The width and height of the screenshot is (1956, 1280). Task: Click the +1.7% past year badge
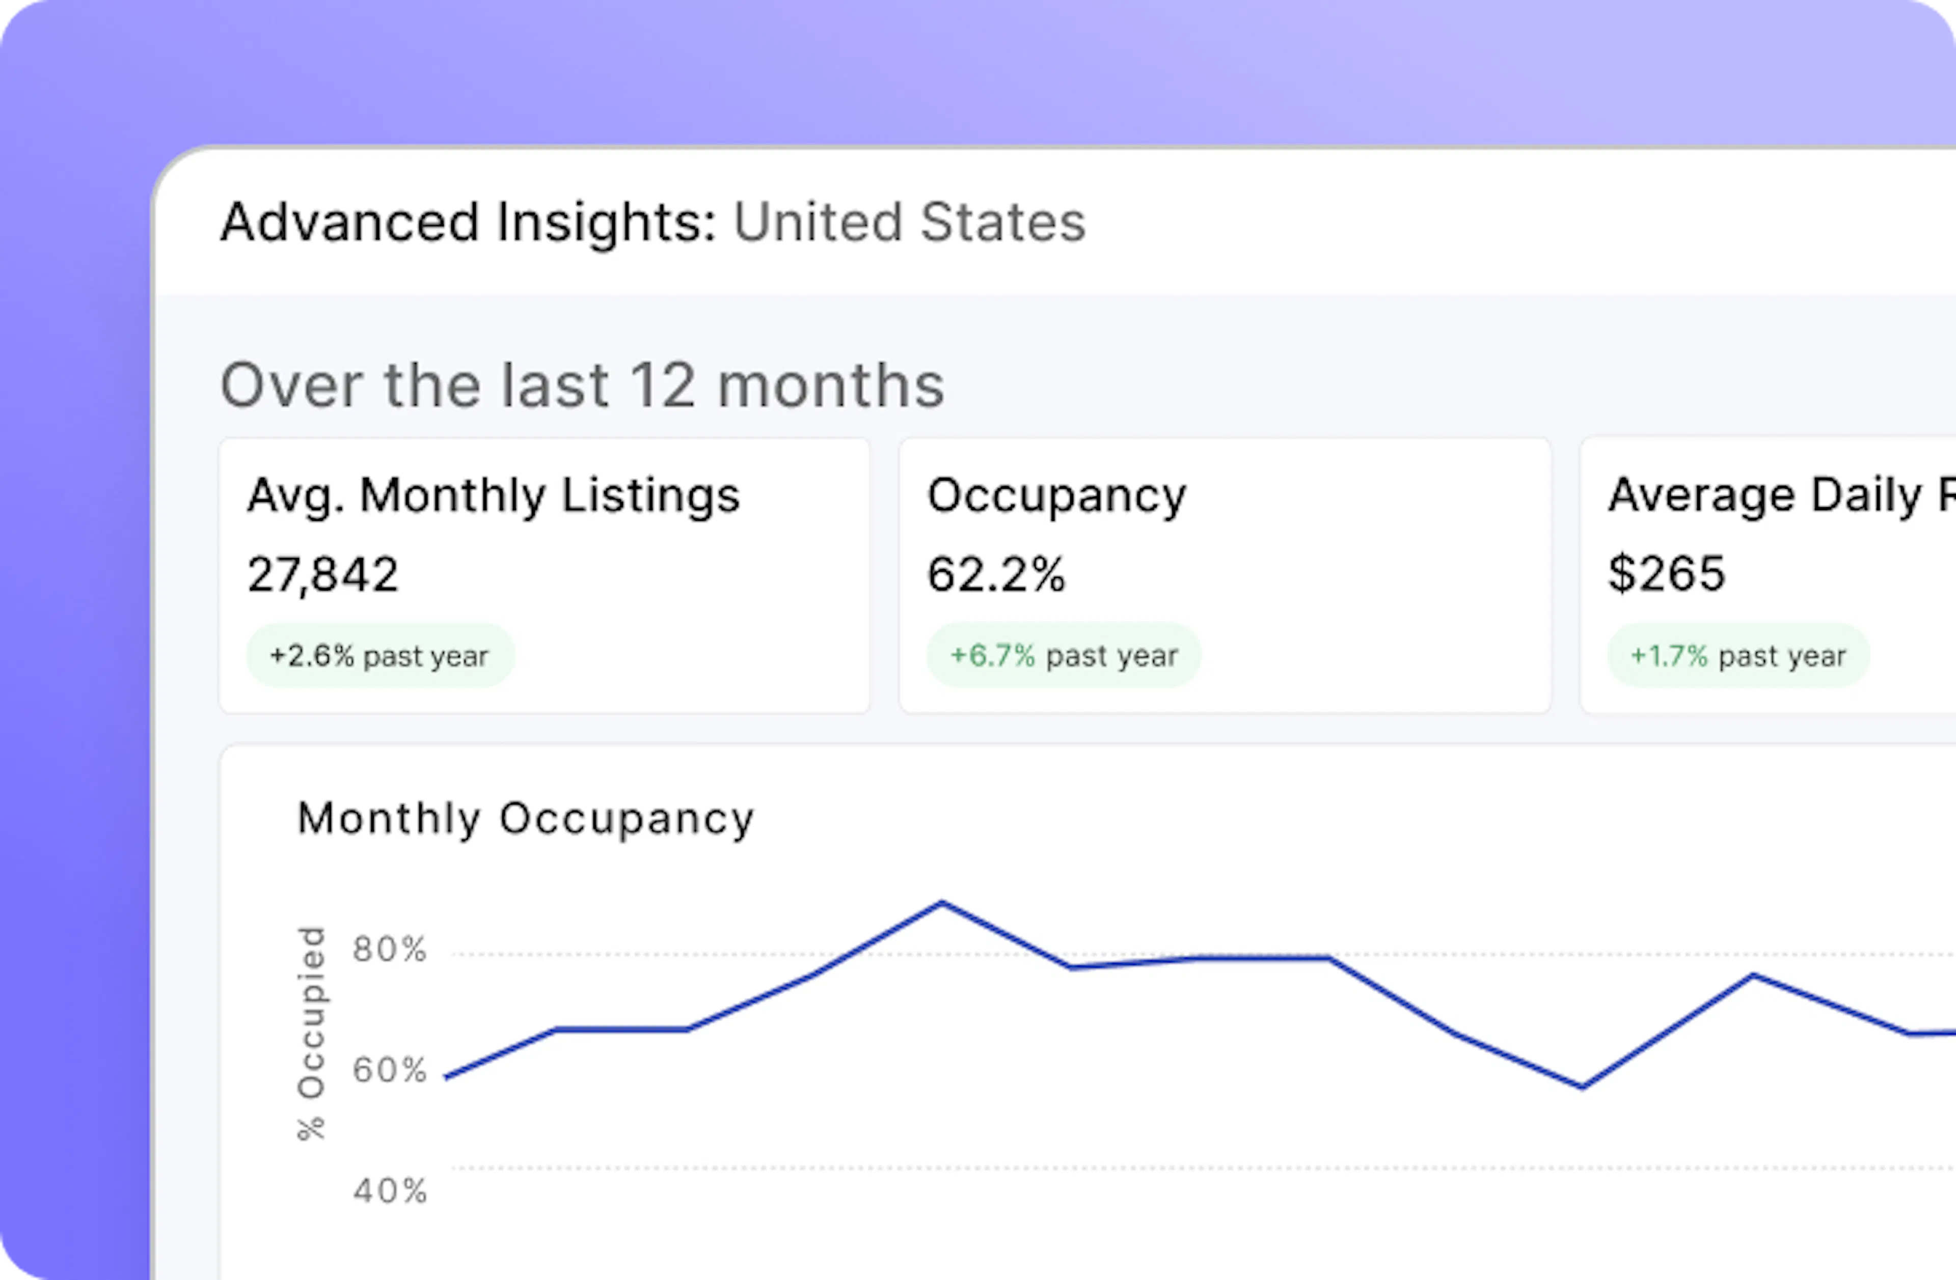coord(1739,656)
